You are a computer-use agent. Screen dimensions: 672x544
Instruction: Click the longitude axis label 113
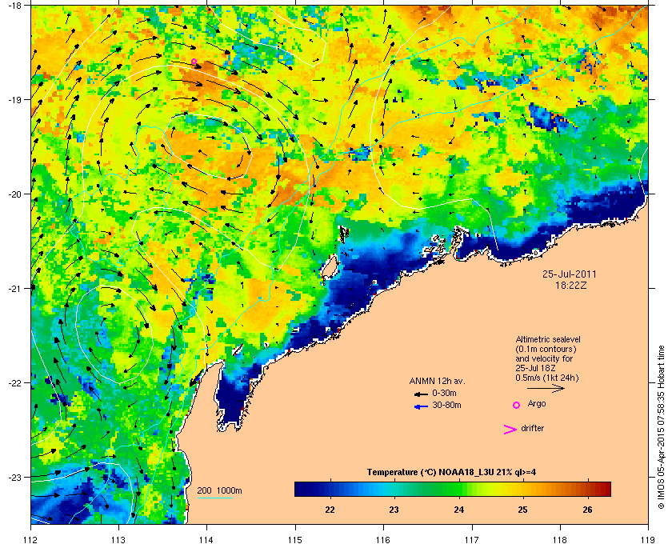click(118, 539)
